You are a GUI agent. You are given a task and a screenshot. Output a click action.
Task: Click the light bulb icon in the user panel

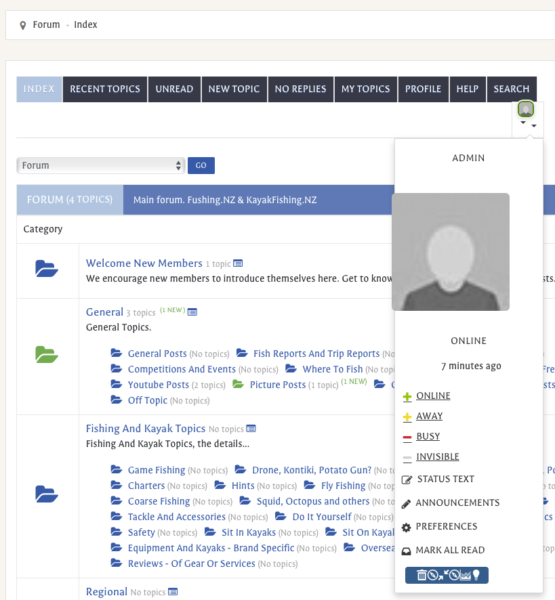click(x=476, y=575)
